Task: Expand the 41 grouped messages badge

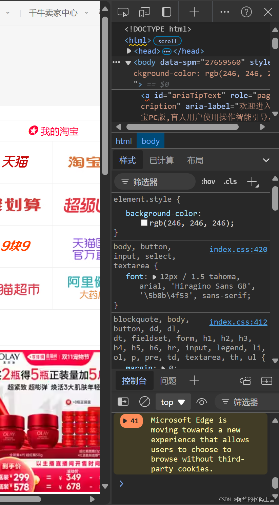Action: click(x=132, y=421)
